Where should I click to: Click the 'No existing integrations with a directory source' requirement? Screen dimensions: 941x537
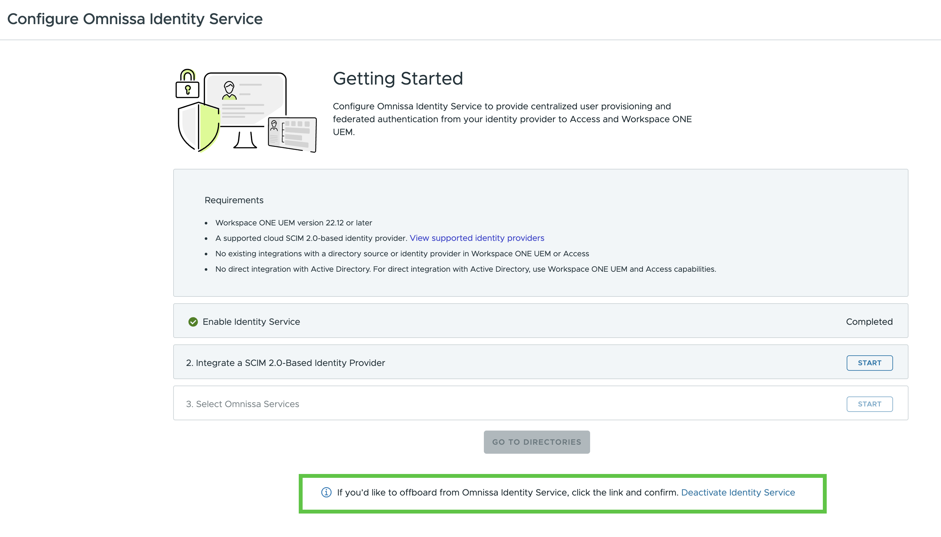(x=402, y=254)
